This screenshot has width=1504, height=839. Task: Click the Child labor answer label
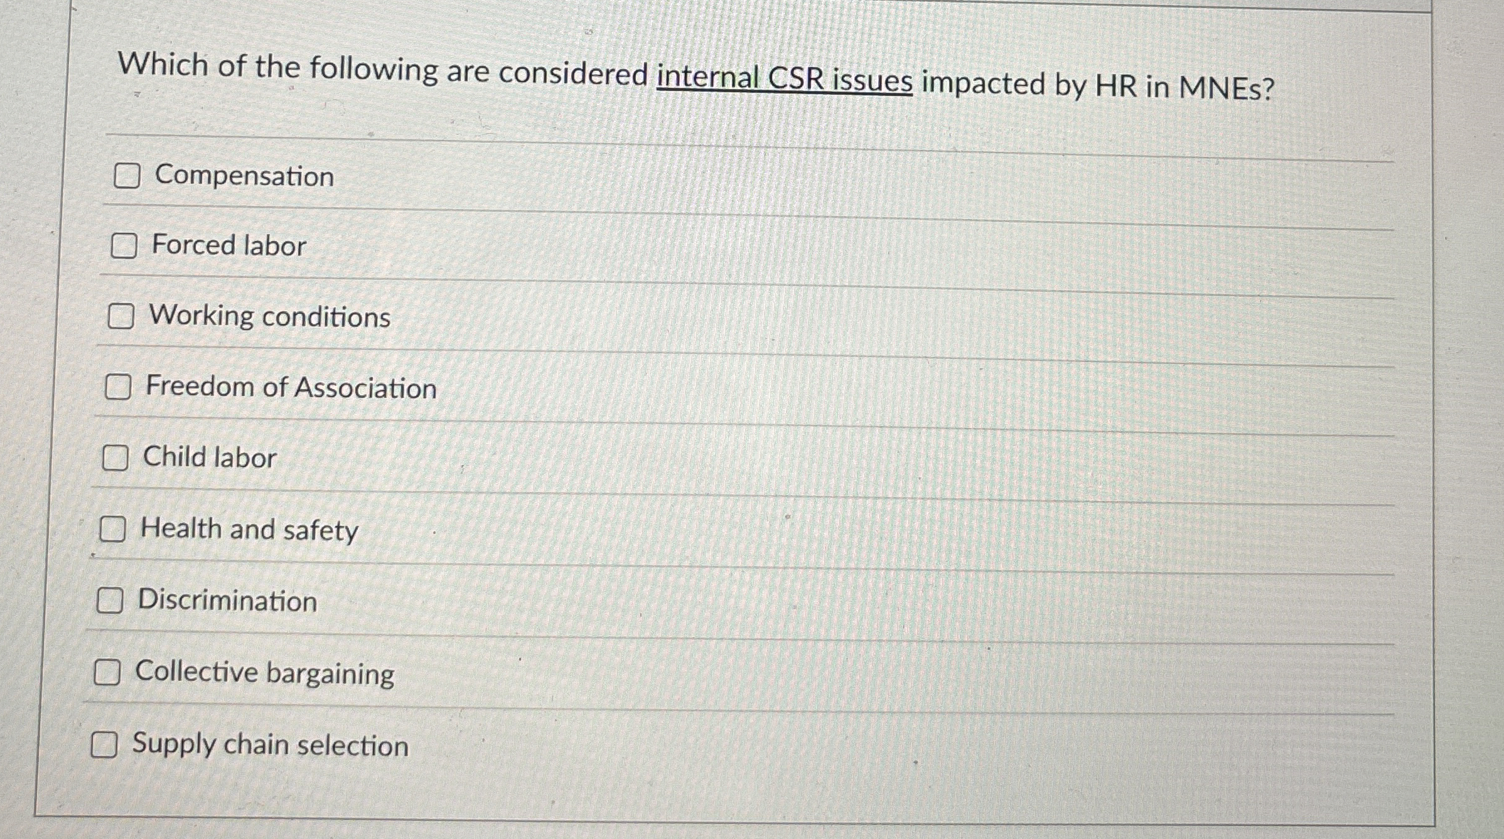(208, 458)
